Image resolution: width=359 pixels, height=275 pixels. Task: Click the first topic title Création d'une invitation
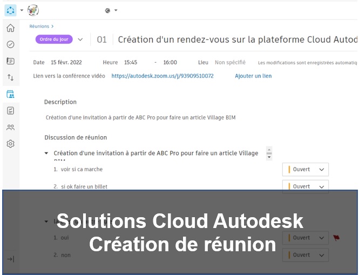[x=156, y=153]
